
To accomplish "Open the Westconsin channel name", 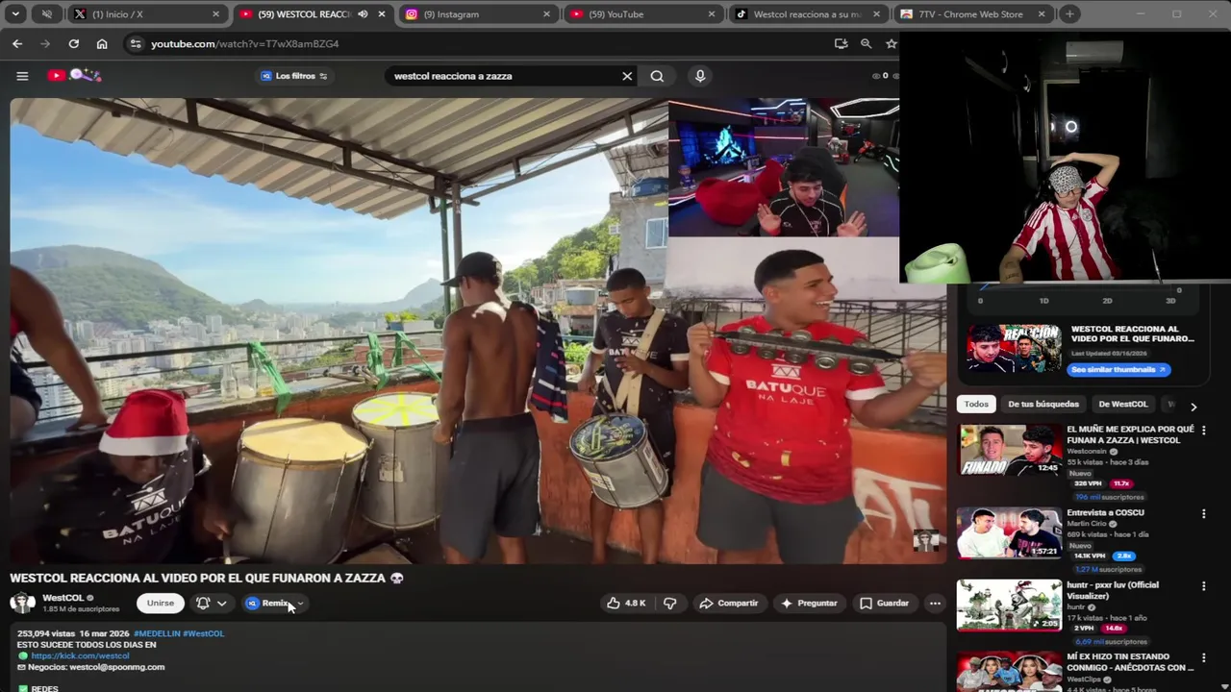I will pyautogui.click(x=1087, y=452).
